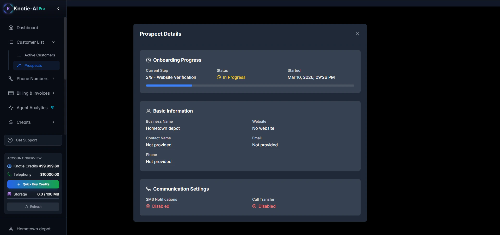Click the onboarding progress bar
This screenshot has width=500, height=235.
click(x=250, y=86)
